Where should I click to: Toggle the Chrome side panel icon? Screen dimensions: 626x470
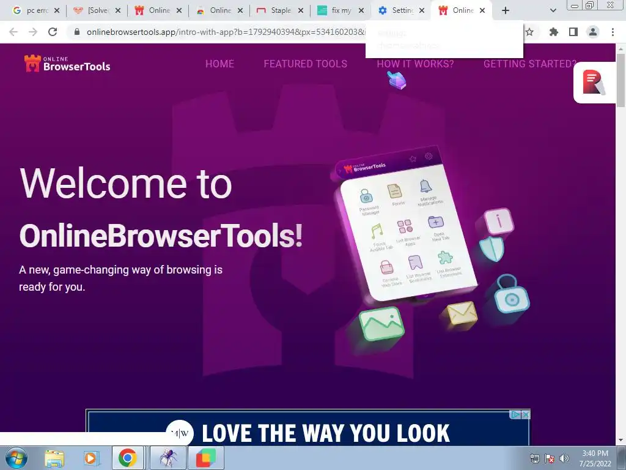[x=573, y=32]
